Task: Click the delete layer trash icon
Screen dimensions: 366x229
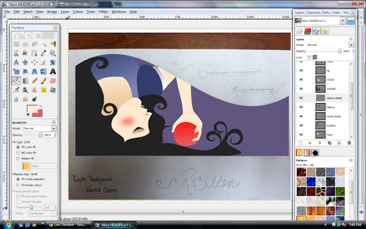Action: 349,143
